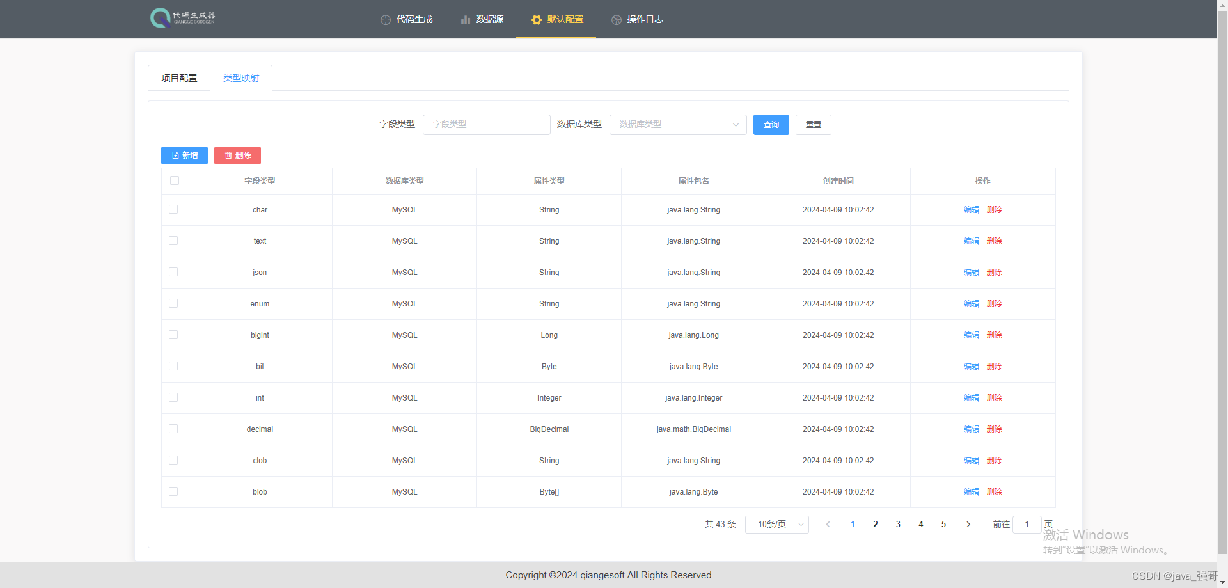Click 删除 for the json row

click(994, 273)
